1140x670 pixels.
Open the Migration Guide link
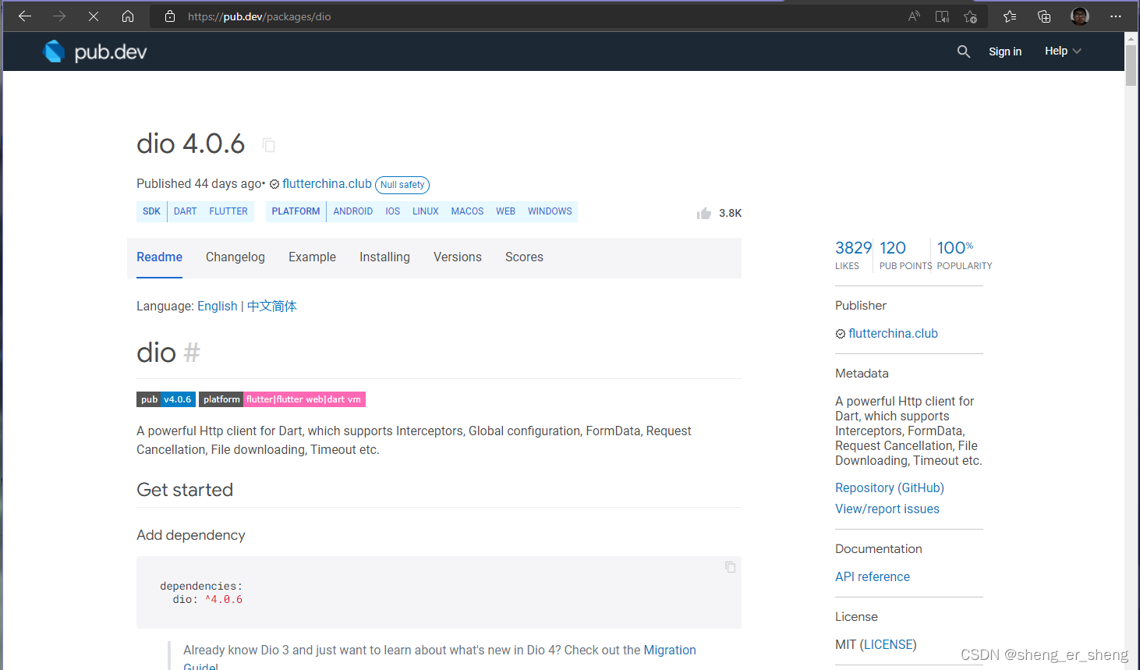[670, 651]
